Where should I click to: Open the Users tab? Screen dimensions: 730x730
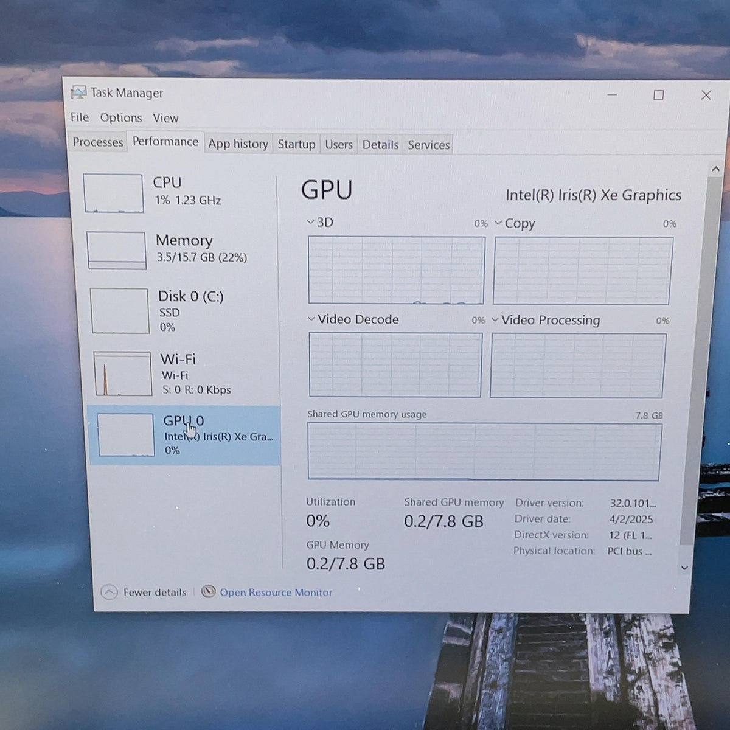point(339,145)
